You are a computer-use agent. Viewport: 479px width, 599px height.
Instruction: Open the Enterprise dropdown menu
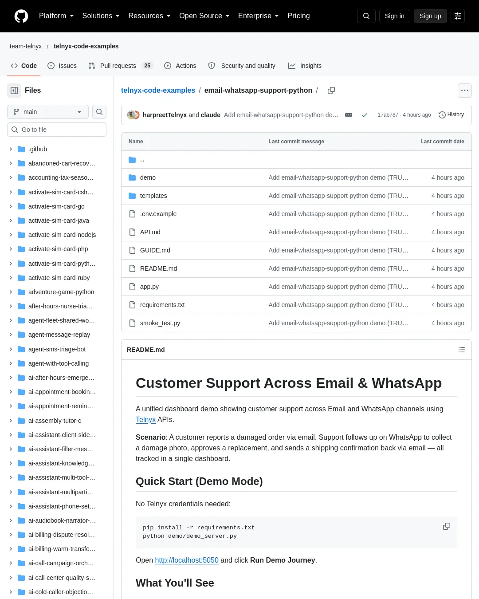[x=259, y=16]
